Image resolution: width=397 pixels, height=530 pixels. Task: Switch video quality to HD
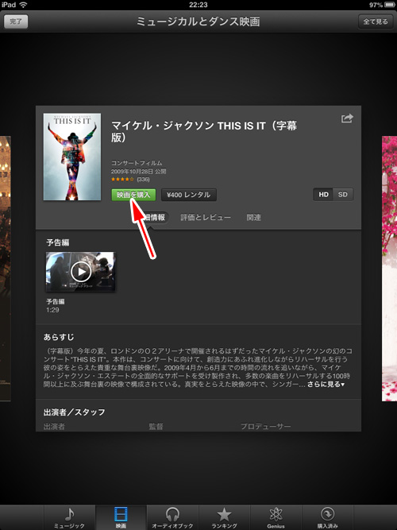[323, 195]
